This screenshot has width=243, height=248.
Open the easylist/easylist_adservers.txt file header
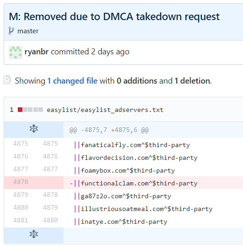[x=105, y=110]
